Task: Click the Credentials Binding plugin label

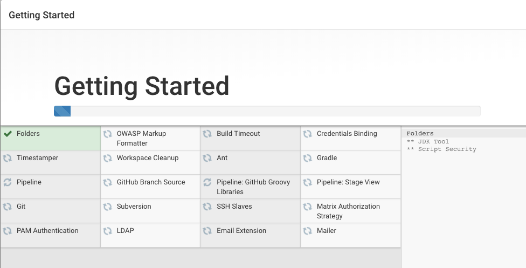Action: tap(347, 134)
